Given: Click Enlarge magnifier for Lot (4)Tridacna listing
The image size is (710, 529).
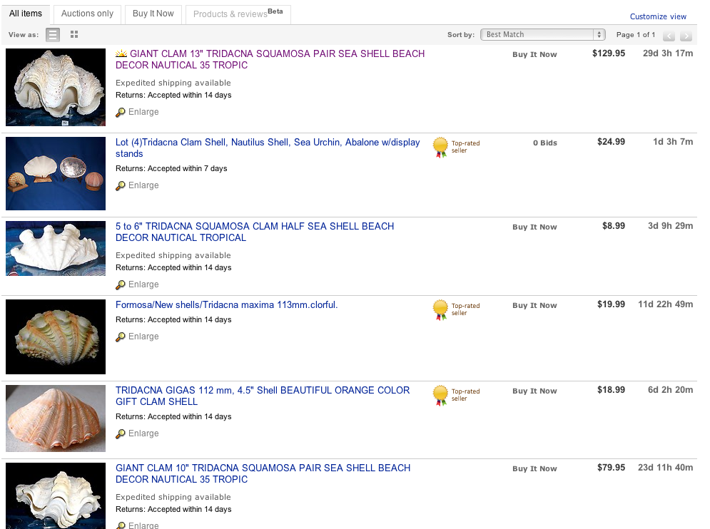Looking at the screenshot, I should [121, 185].
